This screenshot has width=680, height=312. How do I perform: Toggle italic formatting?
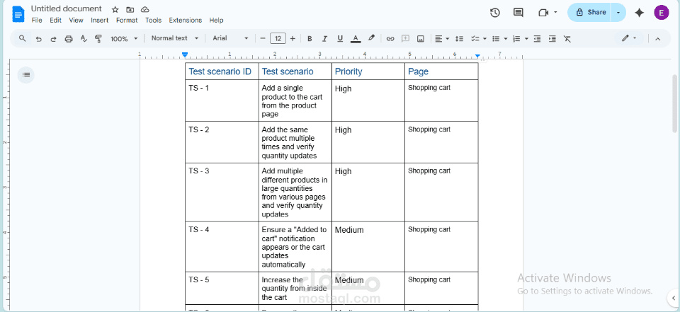click(324, 39)
